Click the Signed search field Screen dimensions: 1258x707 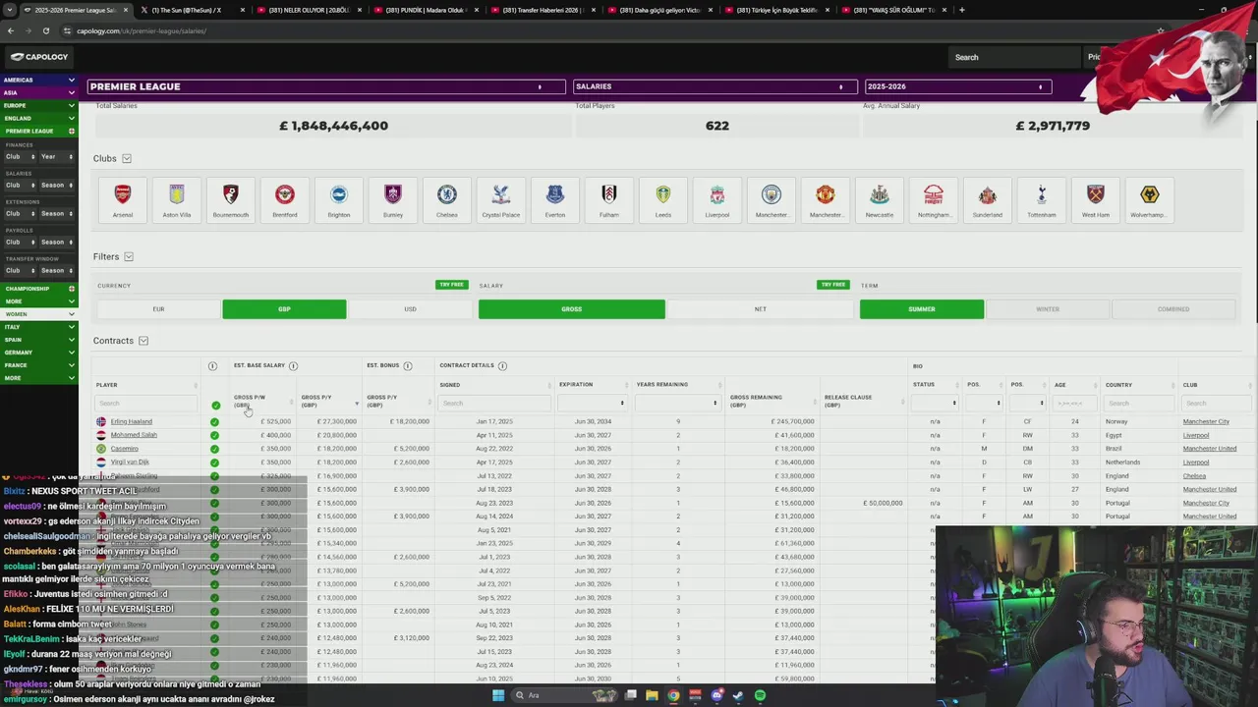click(x=494, y=404)
